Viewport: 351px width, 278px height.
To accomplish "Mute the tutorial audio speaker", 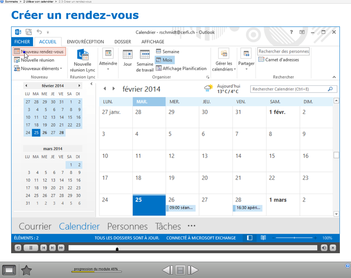I will click(x=324, y=248).
